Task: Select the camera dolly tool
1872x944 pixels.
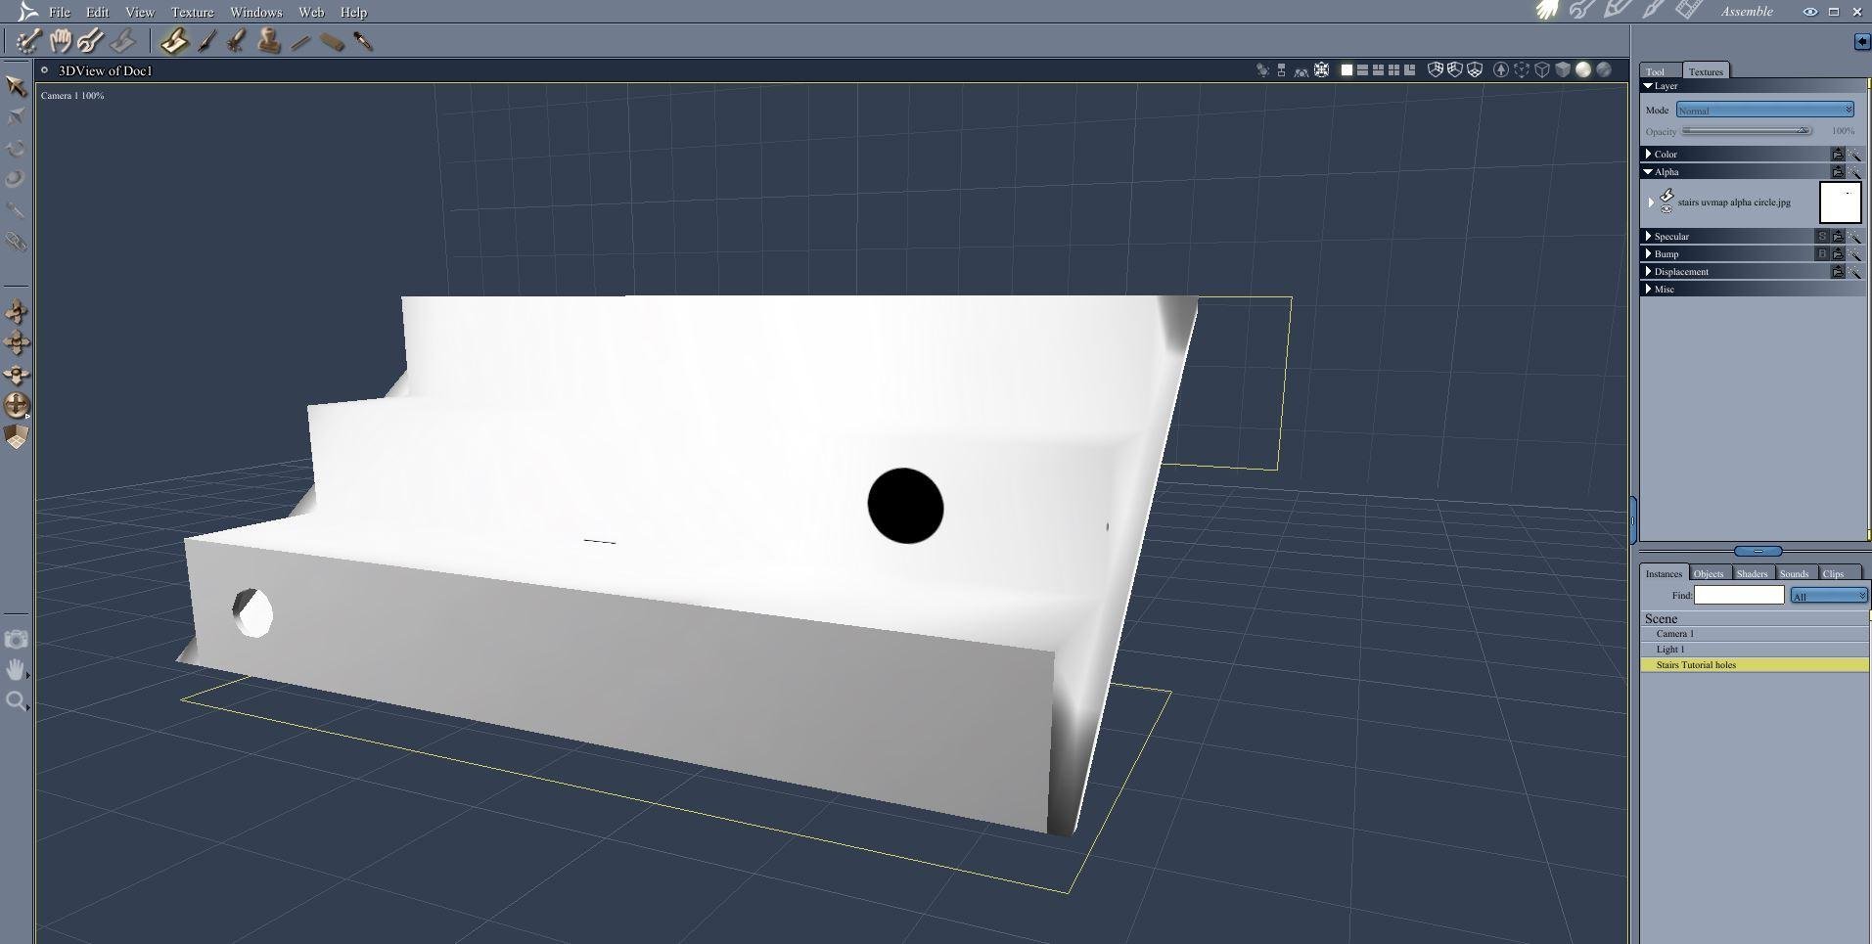Action: pos(17,375)
